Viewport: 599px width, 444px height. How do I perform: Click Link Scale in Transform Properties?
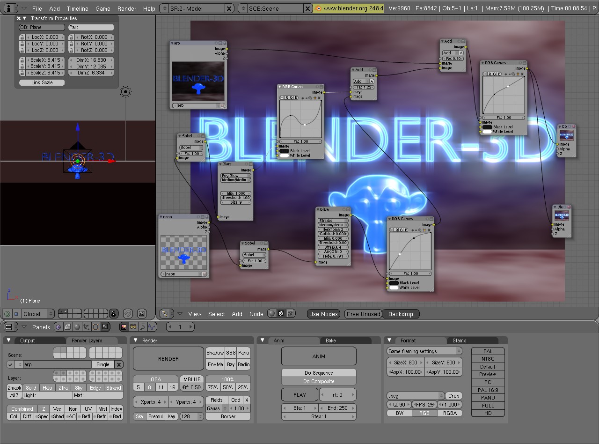[42, 82]
